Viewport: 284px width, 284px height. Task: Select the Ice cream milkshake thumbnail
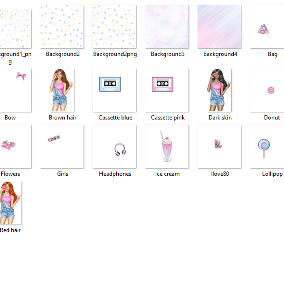167,146
